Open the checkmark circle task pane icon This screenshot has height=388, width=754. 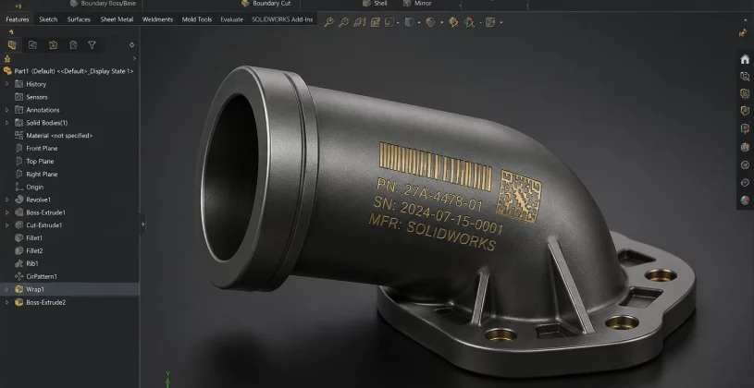745,164
